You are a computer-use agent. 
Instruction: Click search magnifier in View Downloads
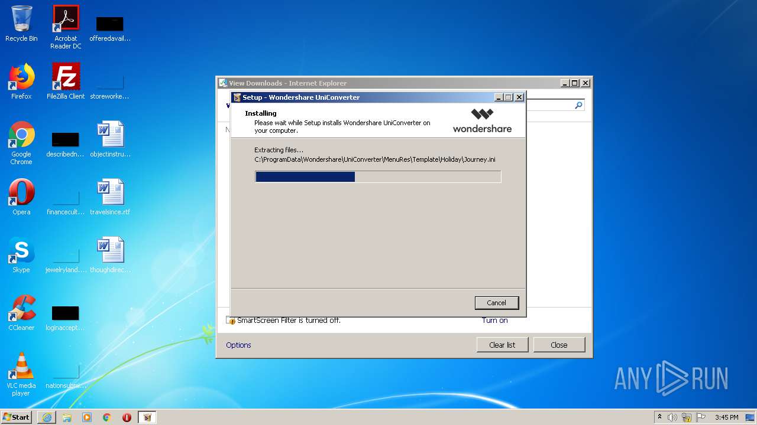(x=578, y=105)
